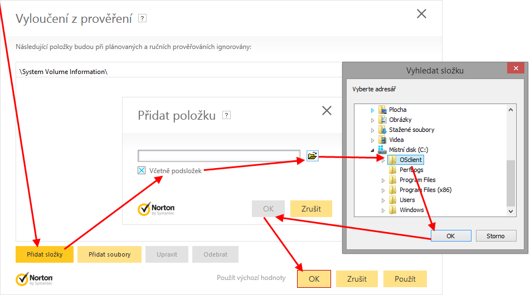Click the folder tree scroll down arrow
The image size is (530, 295).
tap(510, 212)
